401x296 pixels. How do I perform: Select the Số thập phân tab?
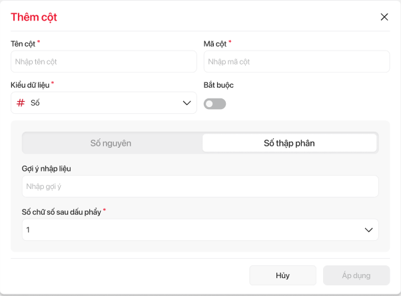[289, 143]
